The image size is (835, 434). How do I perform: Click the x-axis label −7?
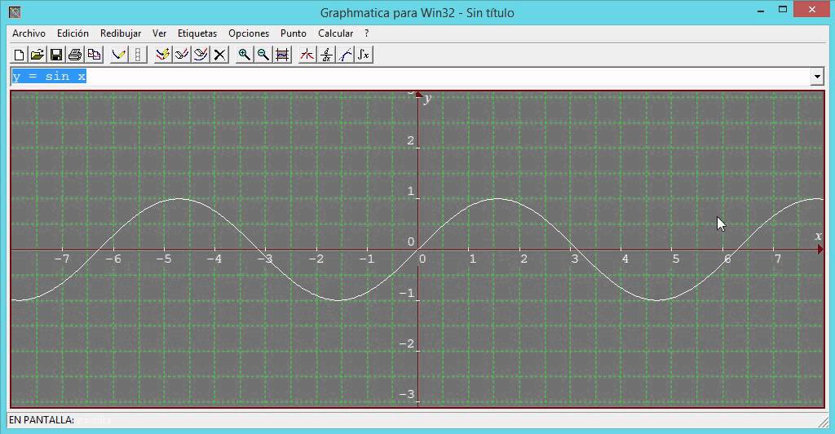pyautogui.click(x=62, y=259)
